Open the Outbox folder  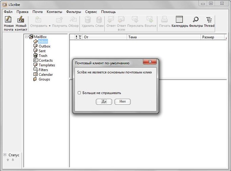point(44,46)
